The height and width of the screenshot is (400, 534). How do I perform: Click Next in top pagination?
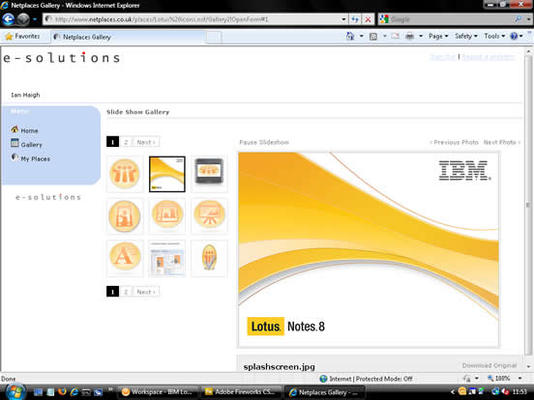[146, 142]
